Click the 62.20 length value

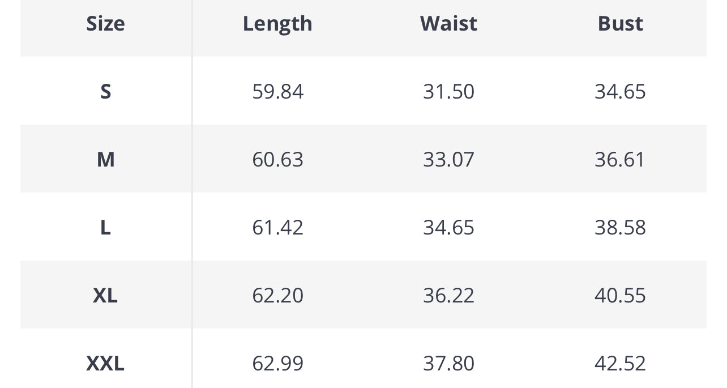tap(277, 295)
